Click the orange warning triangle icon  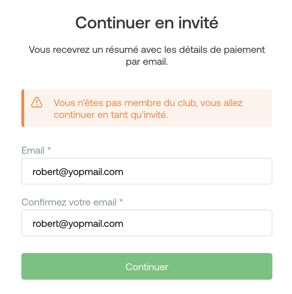37,102
